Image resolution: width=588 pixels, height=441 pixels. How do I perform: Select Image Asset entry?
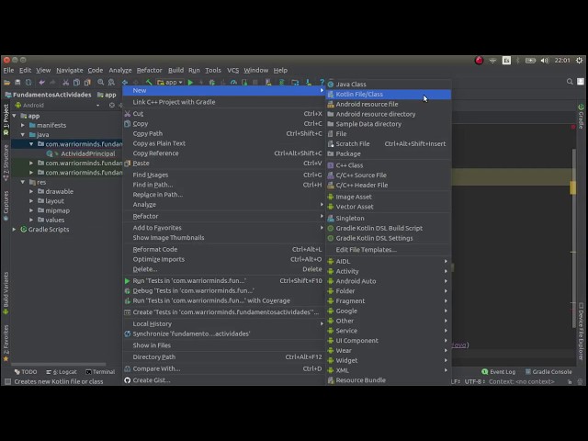point(389,197)
